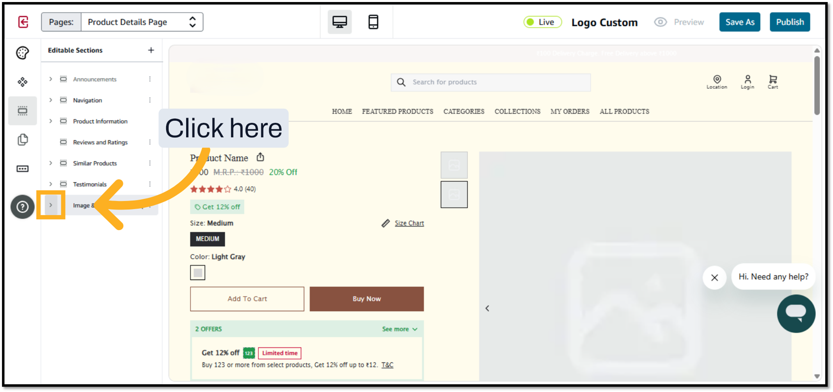Switch to desktop device view
833x392 pixels.
(x=339, y=22)
